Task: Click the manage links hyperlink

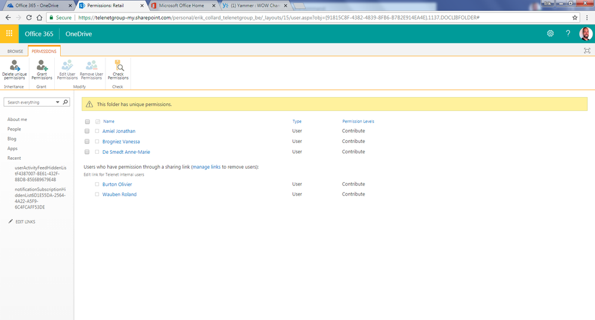Action: point(207,167)
